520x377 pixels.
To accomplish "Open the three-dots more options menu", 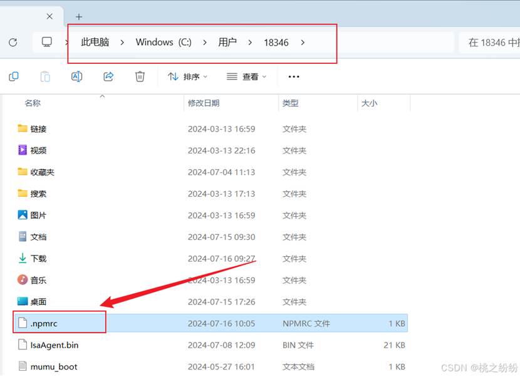I will 294,76.
